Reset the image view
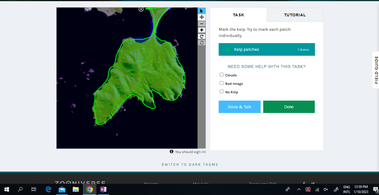Image resolution: width=379 pixels, height=195 pixels. coord(202,43)
